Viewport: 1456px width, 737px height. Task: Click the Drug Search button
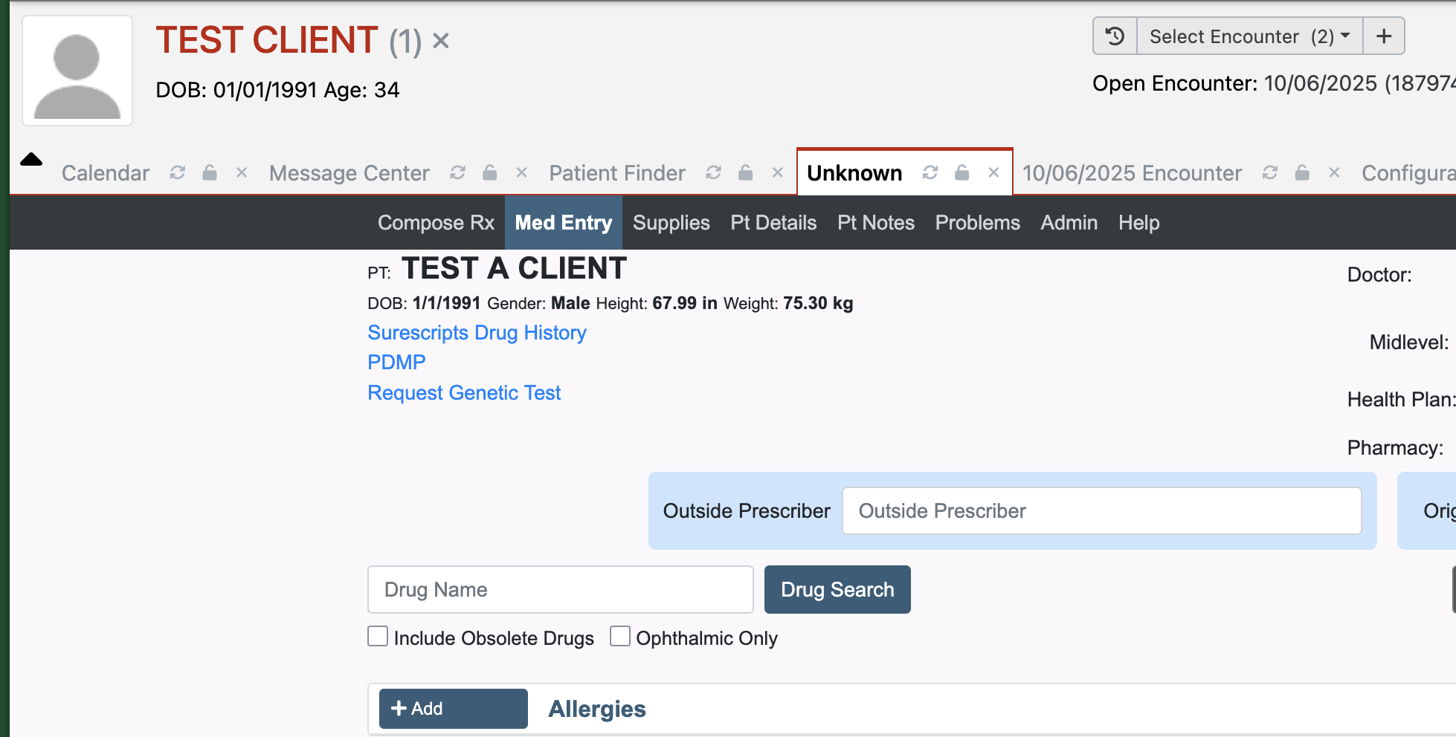(837, 590)
